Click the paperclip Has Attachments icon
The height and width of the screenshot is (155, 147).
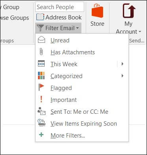click(41, 52)
